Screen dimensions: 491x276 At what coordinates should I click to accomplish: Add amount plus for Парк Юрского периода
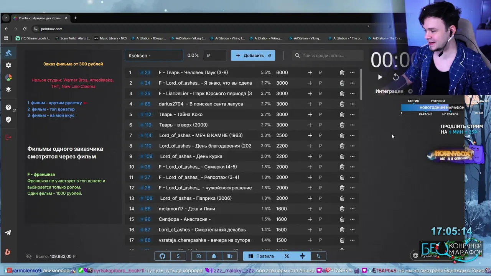[x=310, y=94]
